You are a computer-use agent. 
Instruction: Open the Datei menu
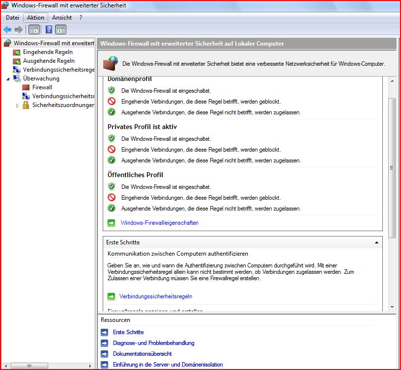(x=13, y=18)
